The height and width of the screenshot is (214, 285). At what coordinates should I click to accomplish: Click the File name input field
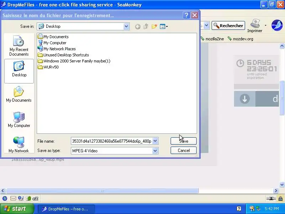112,141
